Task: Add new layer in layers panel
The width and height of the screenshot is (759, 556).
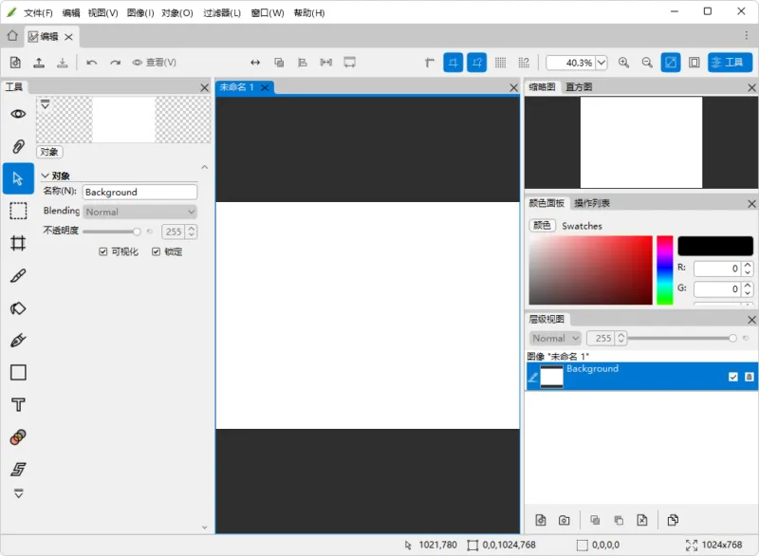Action: 541,520
